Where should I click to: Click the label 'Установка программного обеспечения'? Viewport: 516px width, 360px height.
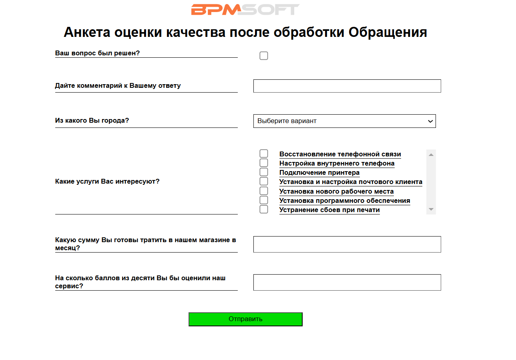point(345,201)
